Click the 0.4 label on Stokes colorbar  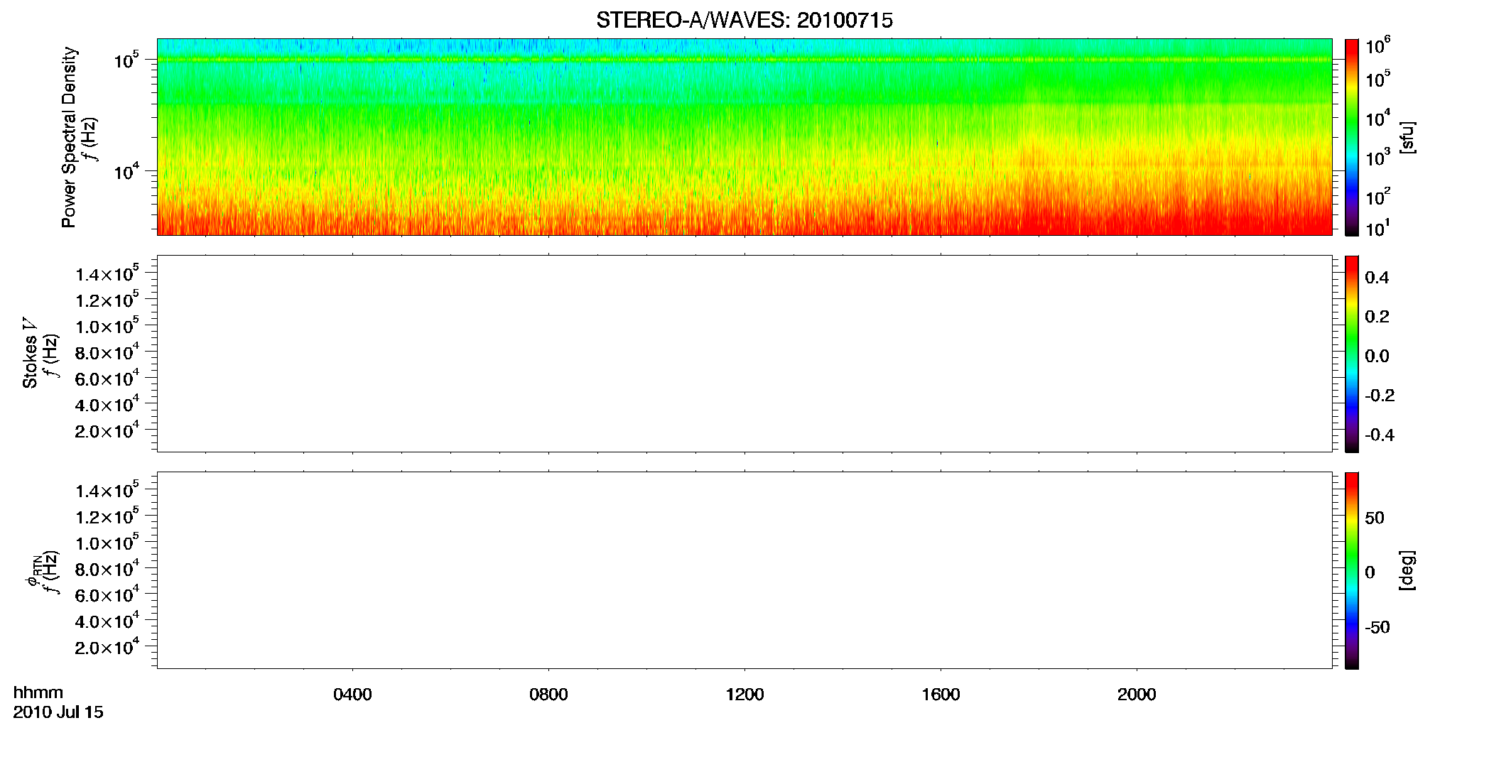[x=1377, y=278]
